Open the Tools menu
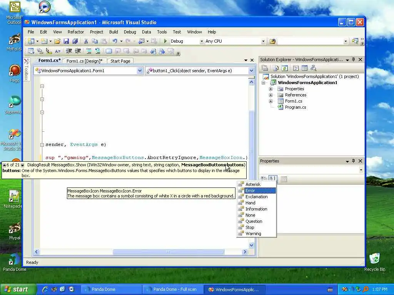Image resolution: width=394 pixels, height=295 pixels. [162, 32]
